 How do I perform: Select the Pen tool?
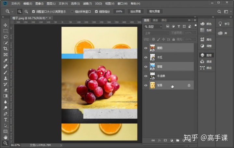pyautogui.click(x=6, y=114)
